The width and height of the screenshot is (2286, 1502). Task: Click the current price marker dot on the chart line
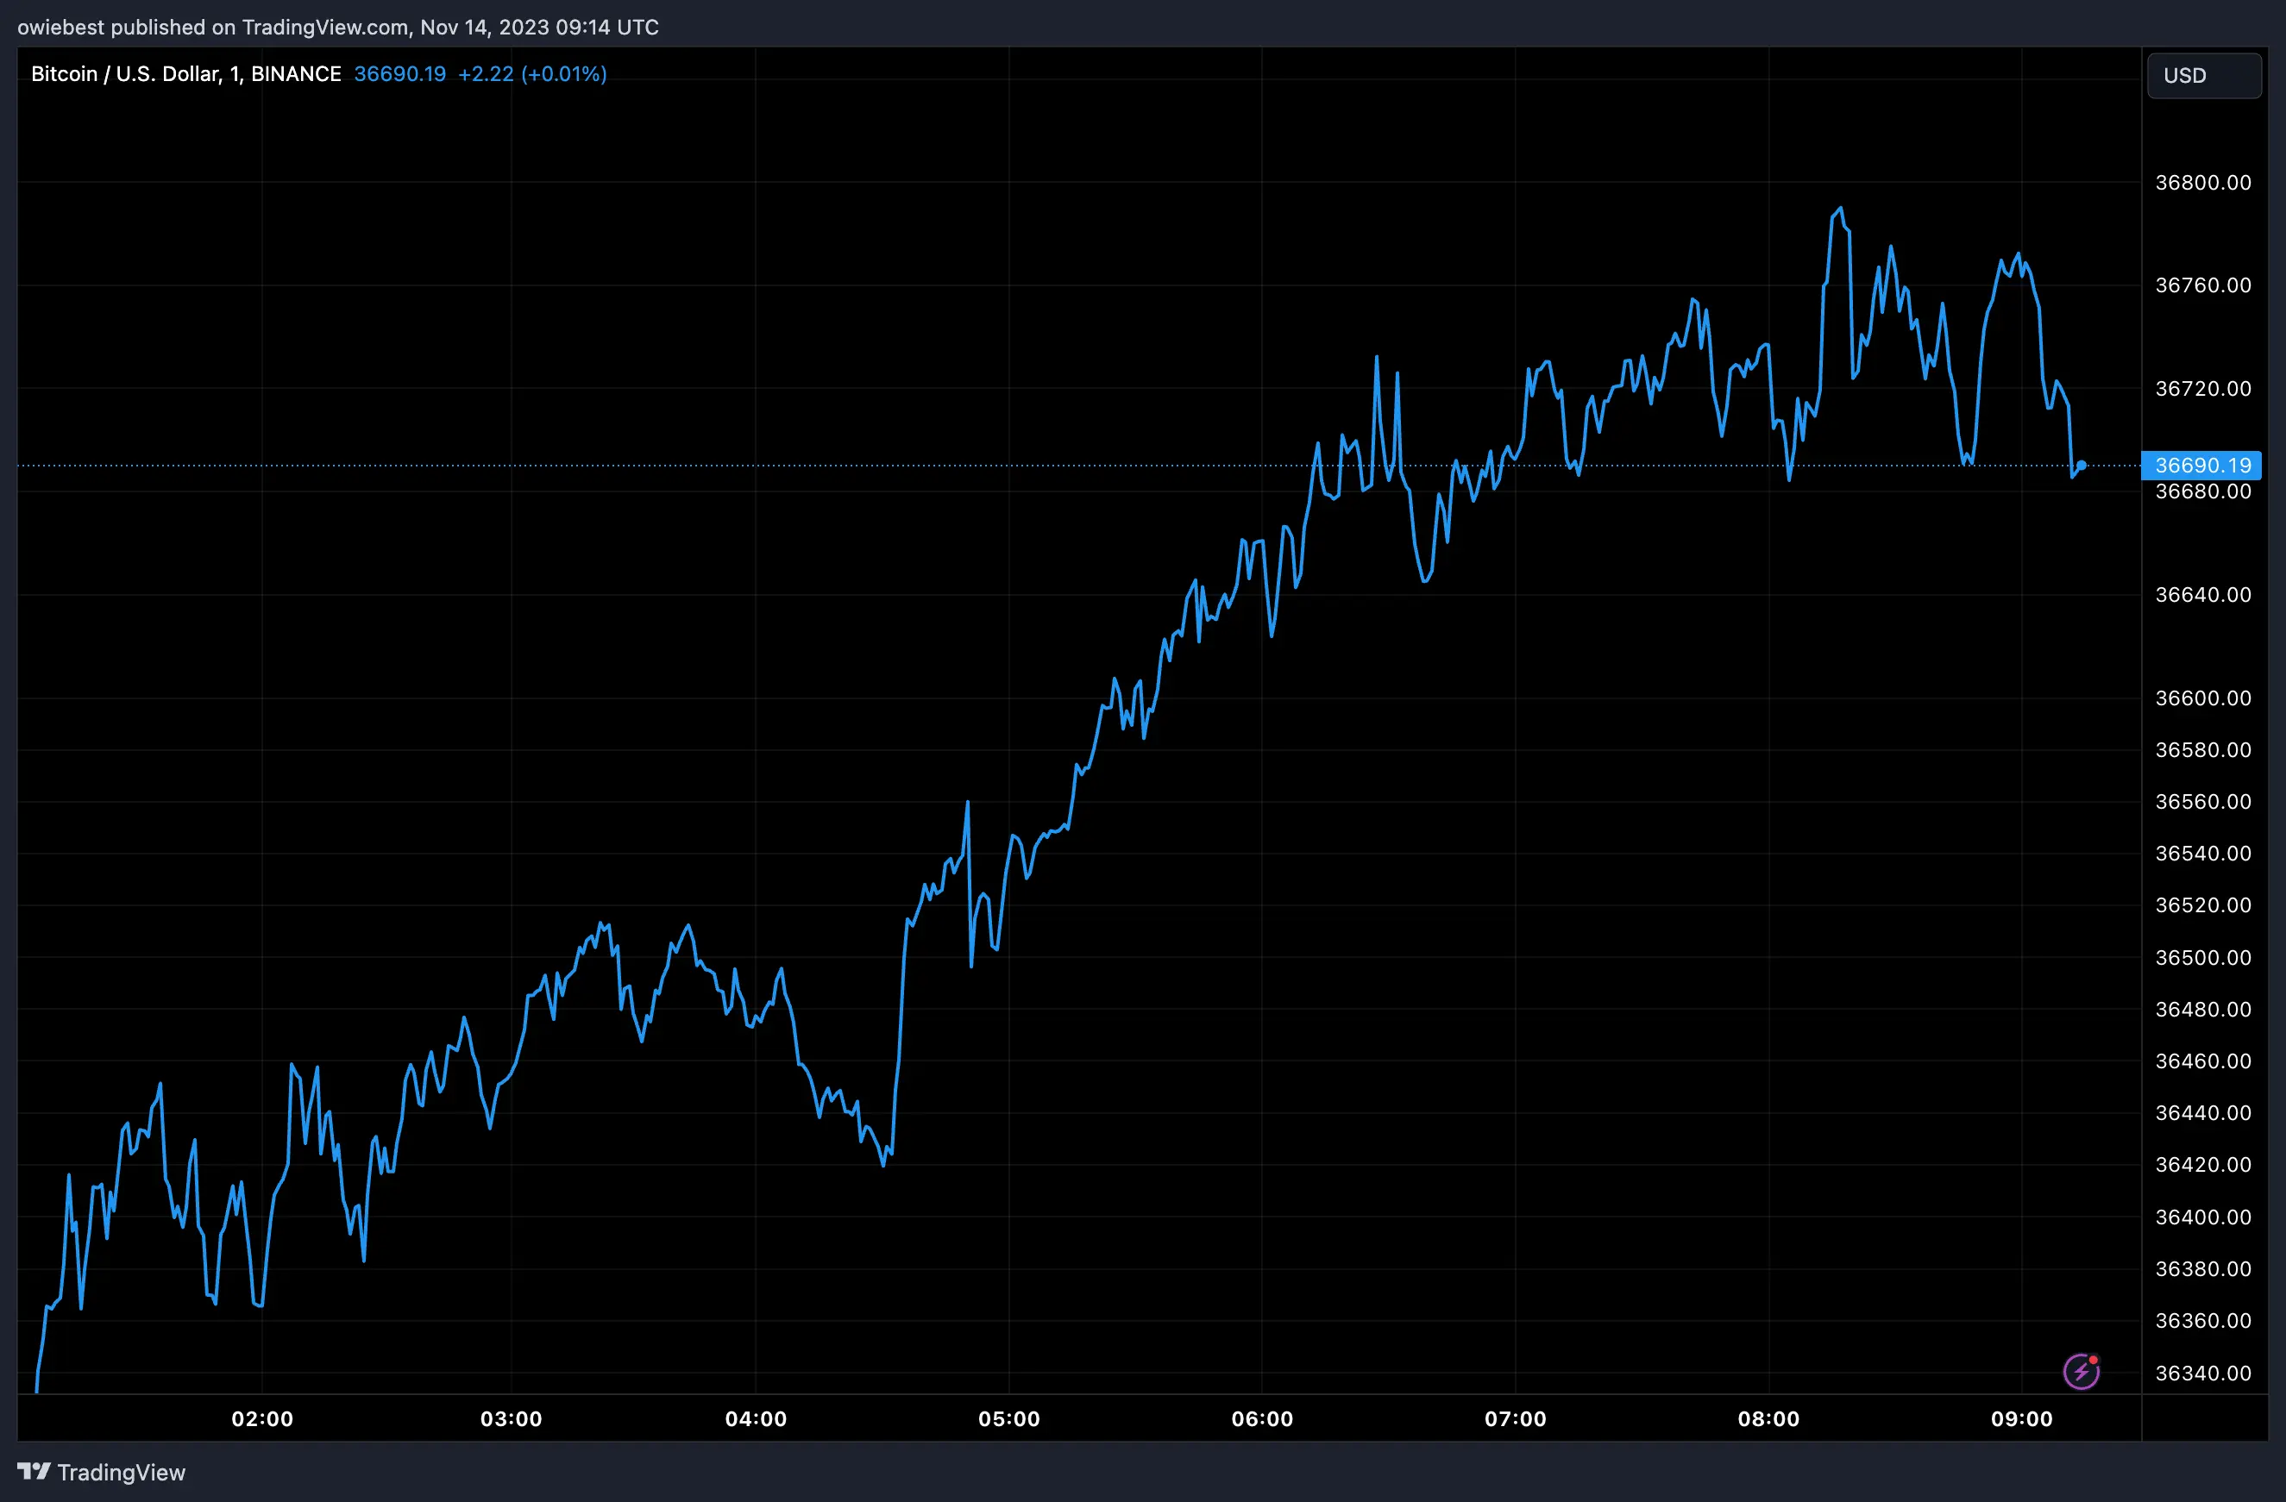click(x=2081, y=467)
